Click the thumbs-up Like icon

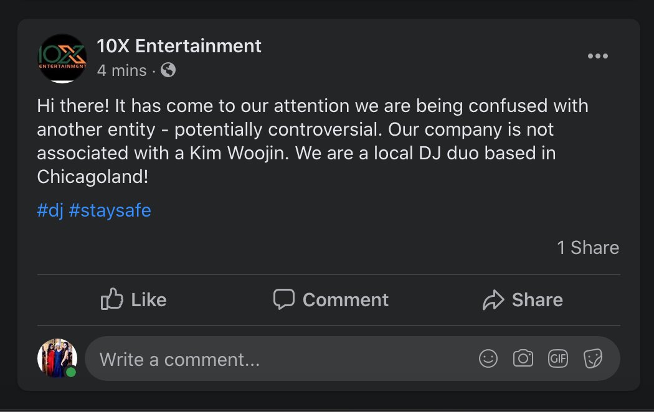(111, 299)
